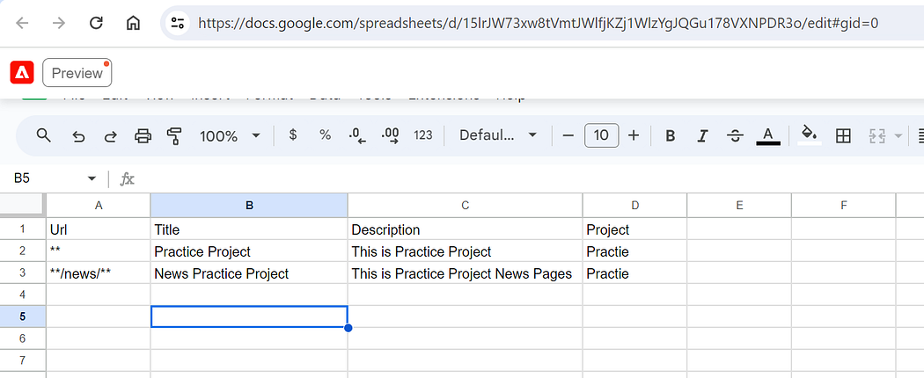Select the paint format tool
The image size is (924, 378).
click(x=174, y=136)
